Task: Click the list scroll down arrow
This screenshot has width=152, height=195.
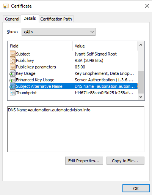Action: 141,97
